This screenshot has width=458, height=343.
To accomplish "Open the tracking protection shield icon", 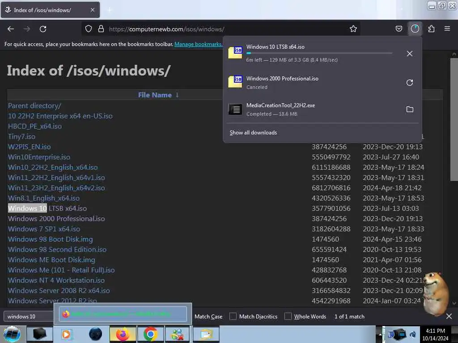I will [x=89, y=29].
